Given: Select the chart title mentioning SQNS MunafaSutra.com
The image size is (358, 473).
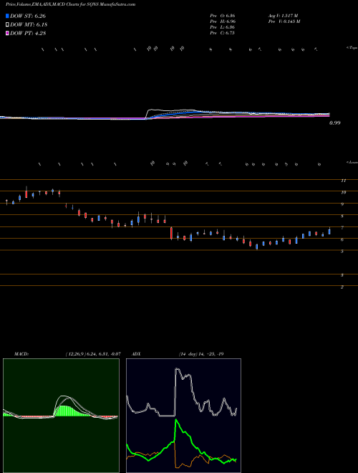Looking at the screenshot, I should coord(70,4).
